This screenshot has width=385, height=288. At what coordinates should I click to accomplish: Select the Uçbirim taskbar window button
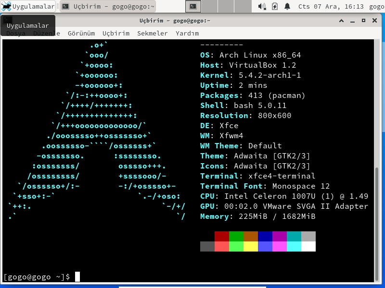point(108,6)
